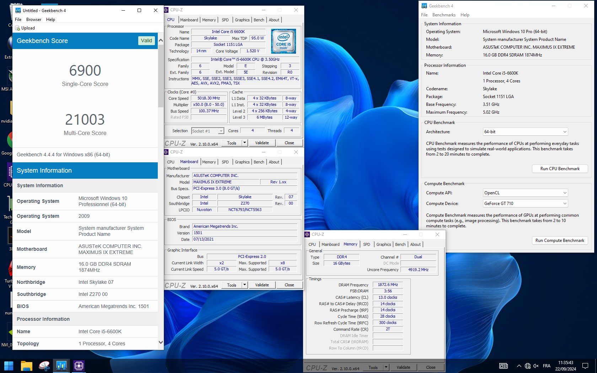
Task: Open Help menu in Geekbench 4 window
Action: pyautogui.click(x=465, y=15)
